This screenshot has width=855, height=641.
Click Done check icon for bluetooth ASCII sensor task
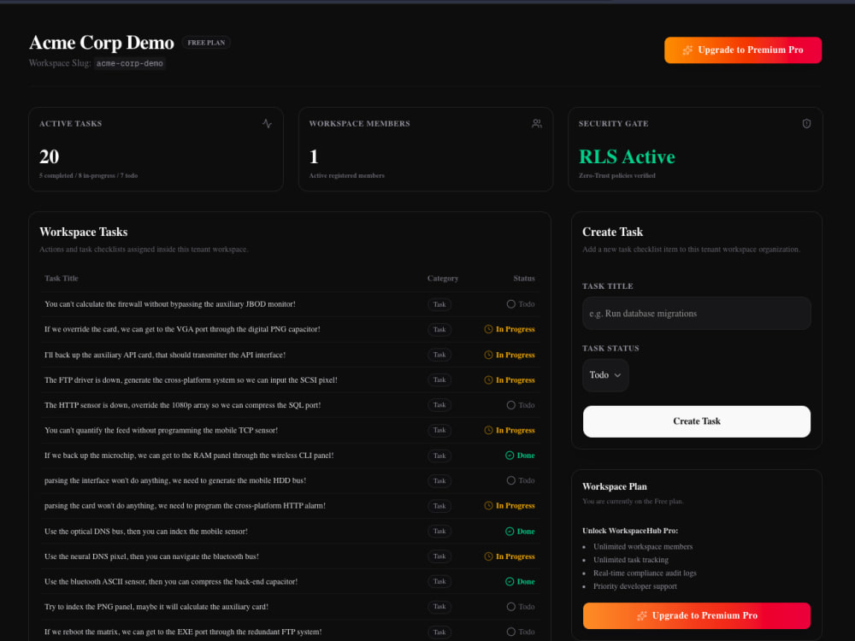point(510,581)
